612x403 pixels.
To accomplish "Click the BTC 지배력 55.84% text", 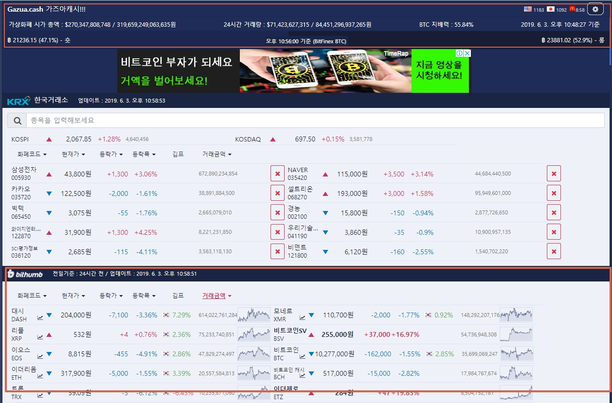I will pos(446,24).
